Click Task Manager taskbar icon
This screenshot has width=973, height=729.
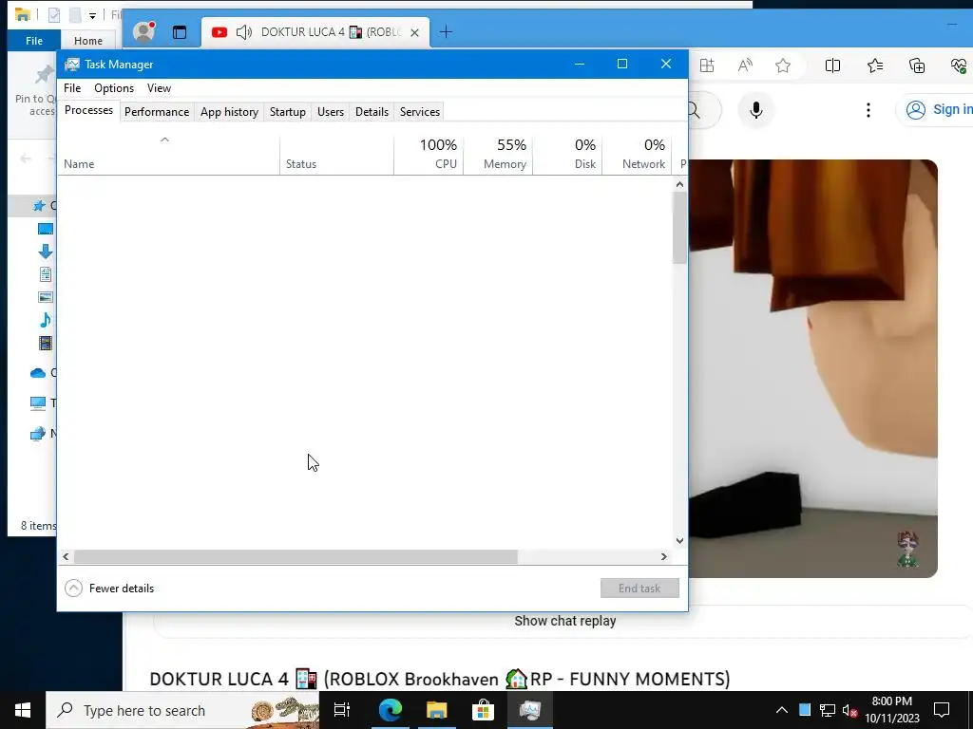tap(530, 710)
